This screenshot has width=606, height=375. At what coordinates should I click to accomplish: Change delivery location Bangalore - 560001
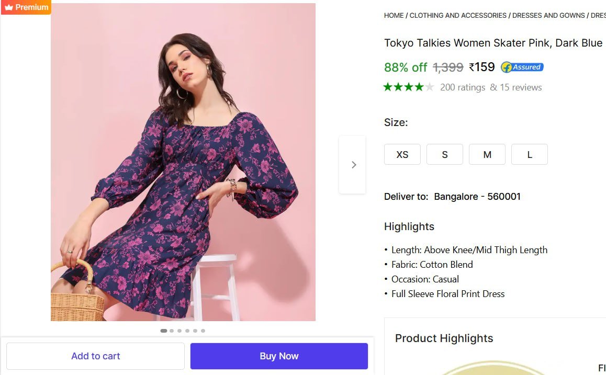tap(477, 197)
